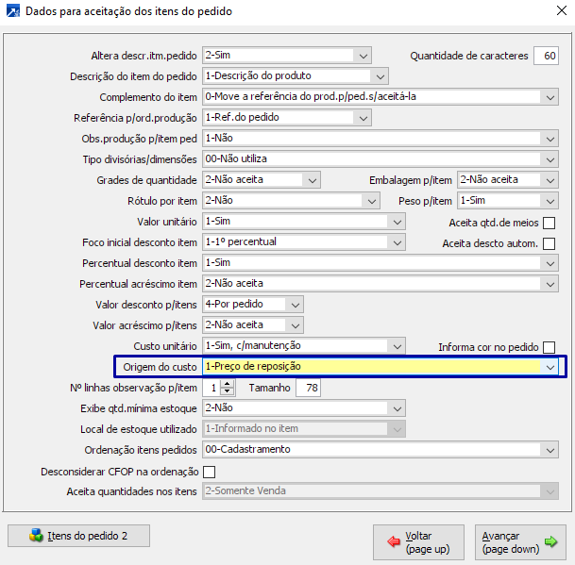
Task: Open Ordenação itens pedidos dropdown
Action: 550,450
